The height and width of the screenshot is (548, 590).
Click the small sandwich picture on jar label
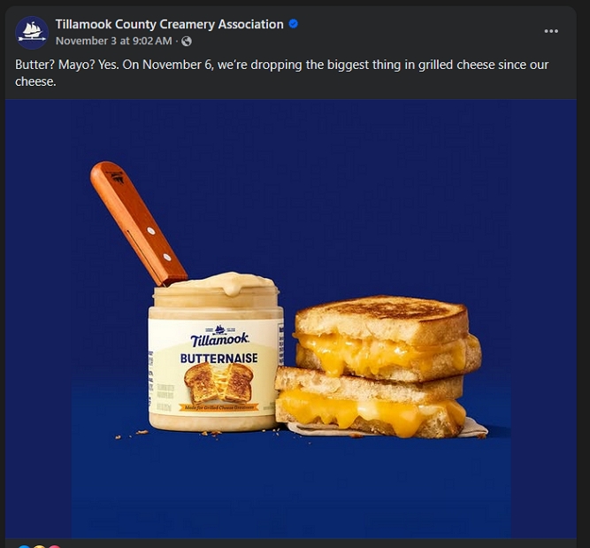coord(218,382)
